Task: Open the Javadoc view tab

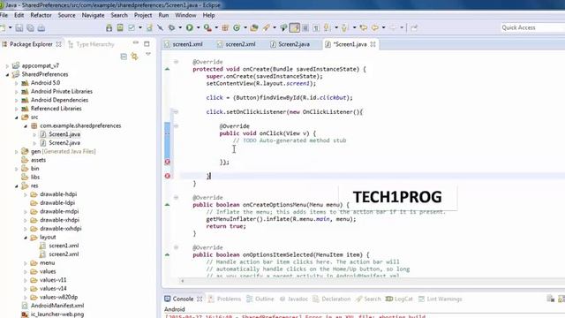Action: (294, 299)
